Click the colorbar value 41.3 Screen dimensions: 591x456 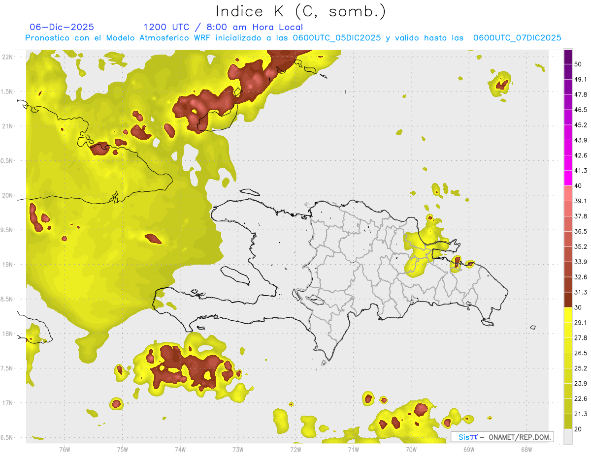pos(581,171)
